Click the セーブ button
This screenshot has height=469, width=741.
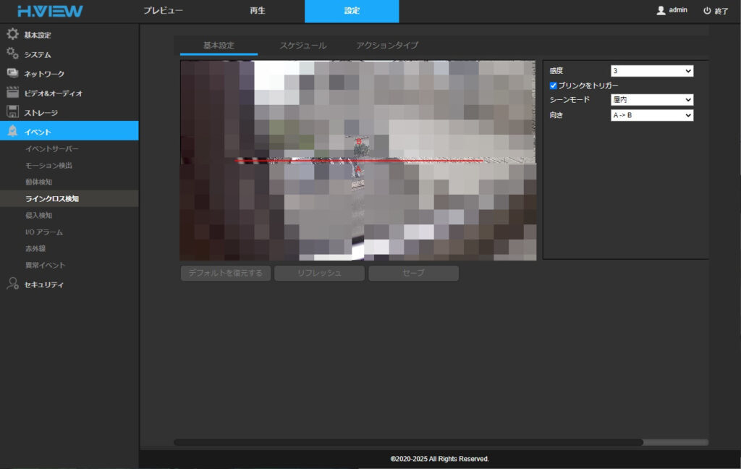click(x=413, y=273)
